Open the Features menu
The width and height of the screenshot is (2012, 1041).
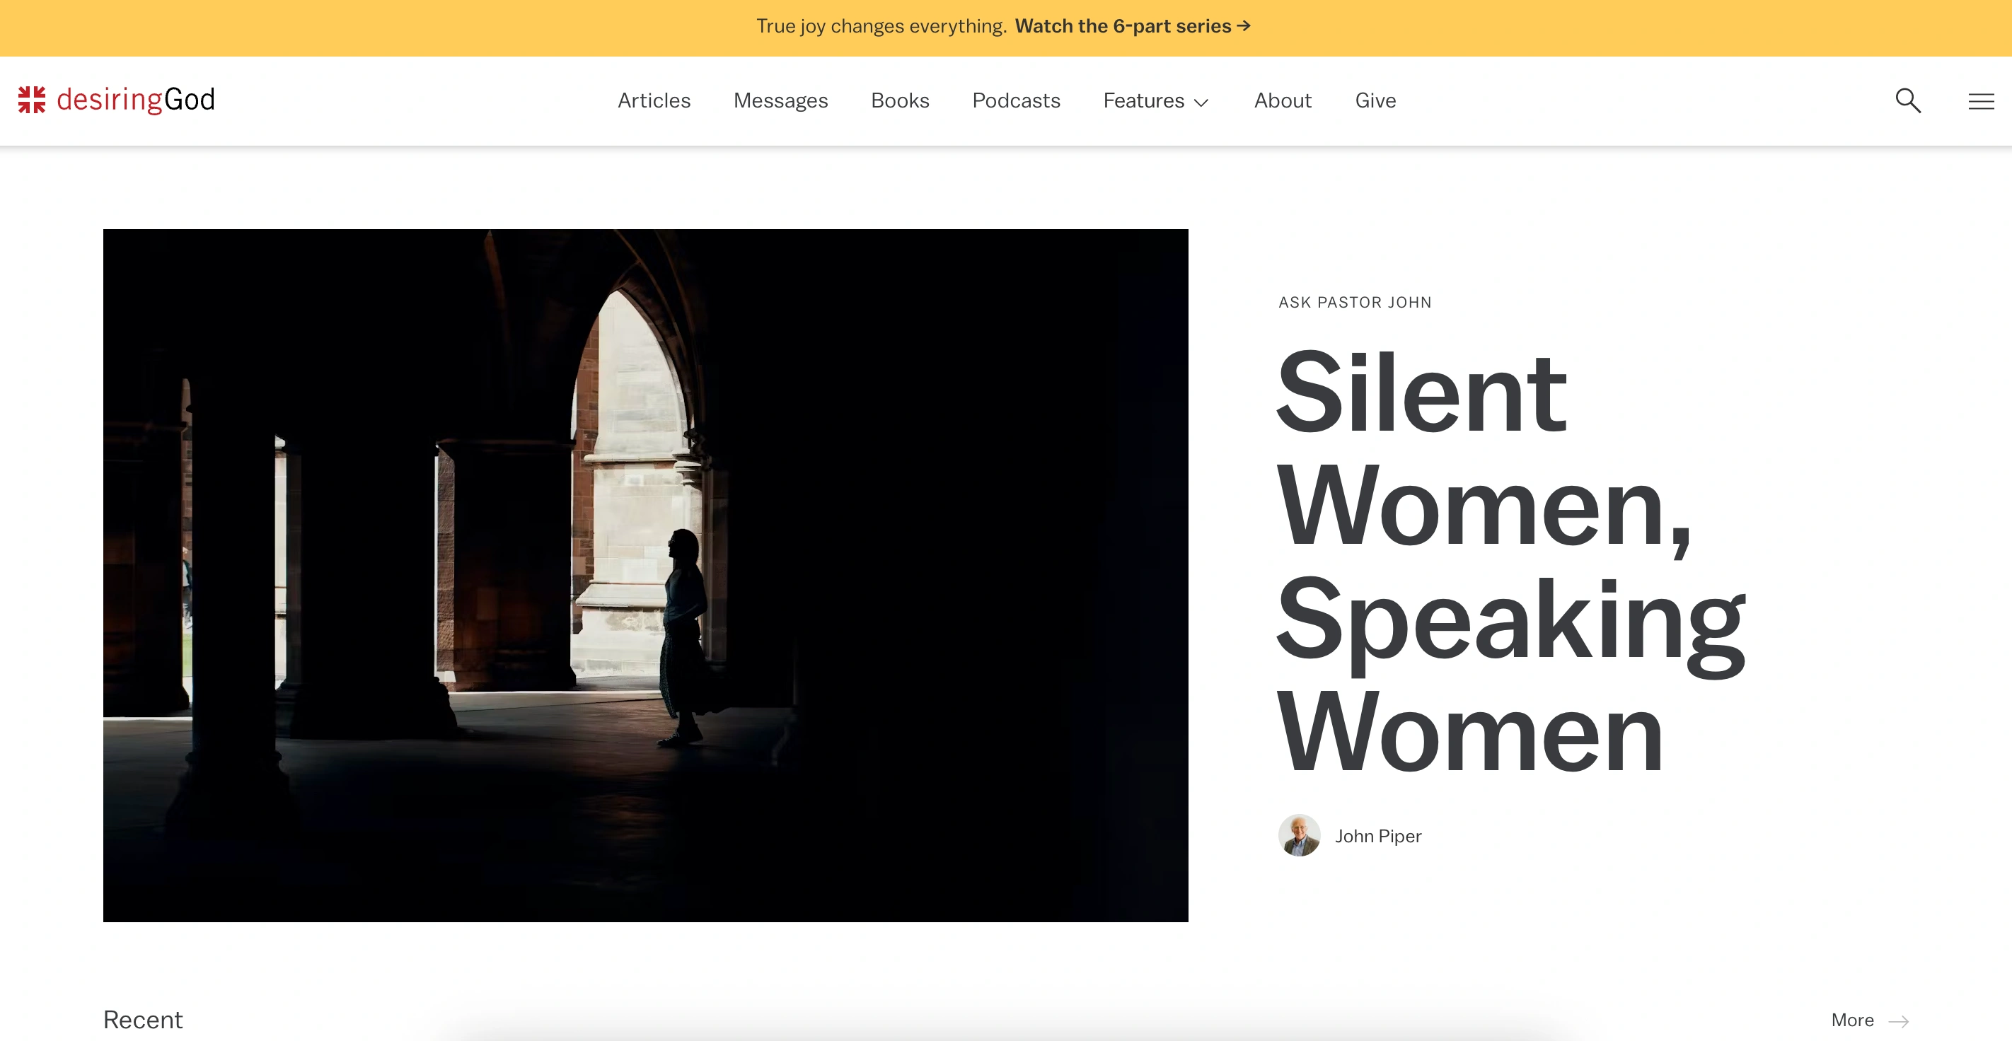1143,100
